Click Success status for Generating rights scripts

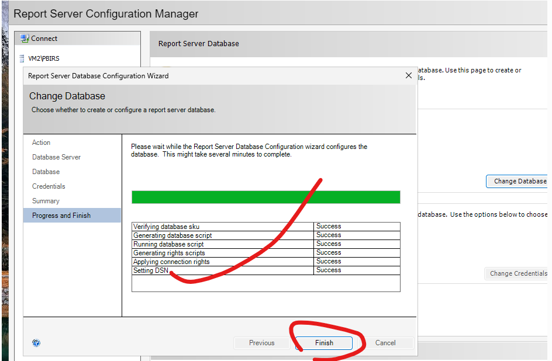point(329,252)
